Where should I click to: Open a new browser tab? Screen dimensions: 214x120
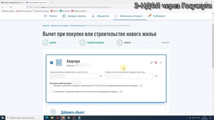point(52,2)
